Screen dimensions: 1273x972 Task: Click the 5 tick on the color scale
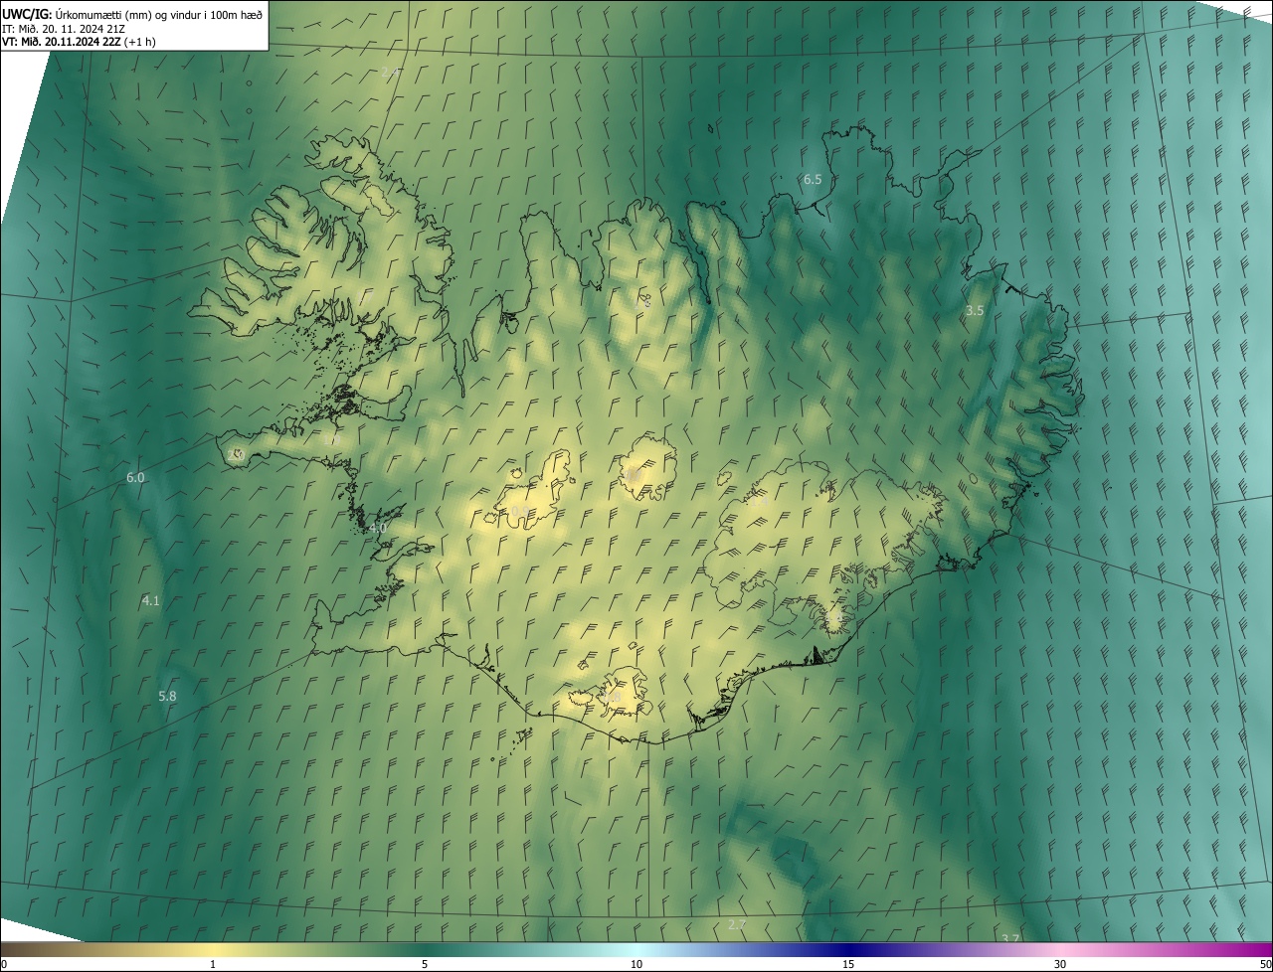425,964
